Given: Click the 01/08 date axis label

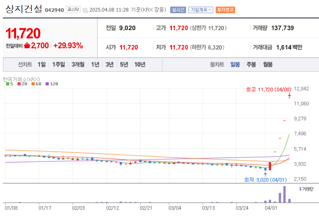Looking at the screenshot, I should (x=11, y=208).
